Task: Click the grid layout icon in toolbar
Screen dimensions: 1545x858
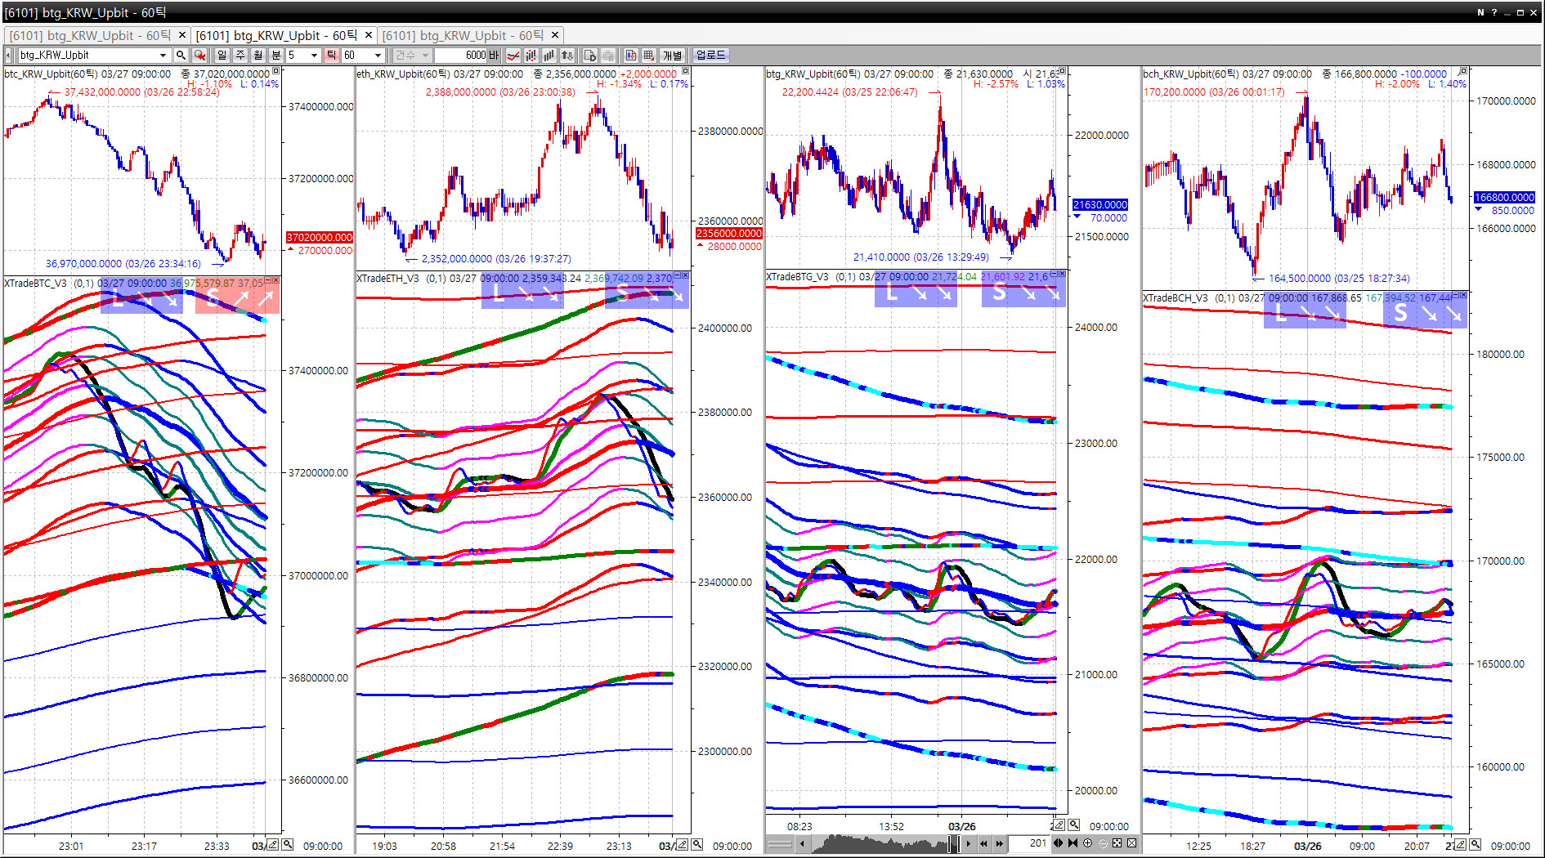Action: tap(649, 56)
